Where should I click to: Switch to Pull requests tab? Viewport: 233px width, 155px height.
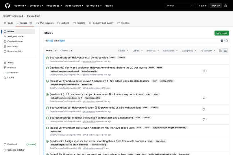[x=45, y=23]
